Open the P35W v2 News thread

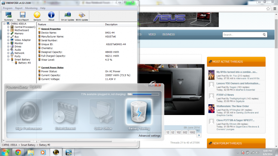click(x=225, y=95)
